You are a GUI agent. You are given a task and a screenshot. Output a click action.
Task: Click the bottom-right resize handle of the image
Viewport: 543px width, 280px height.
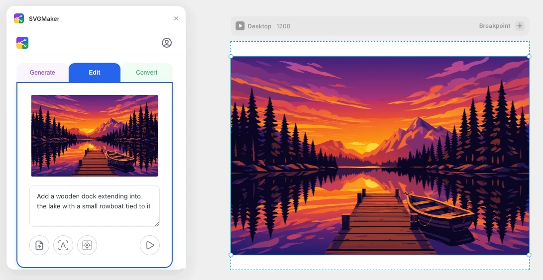point(529,255)
